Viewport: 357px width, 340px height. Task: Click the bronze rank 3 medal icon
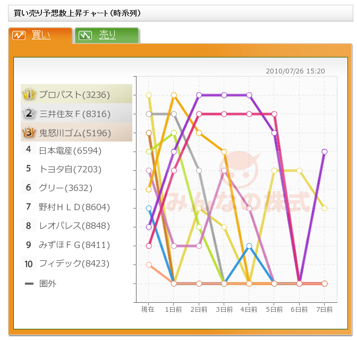29,132
